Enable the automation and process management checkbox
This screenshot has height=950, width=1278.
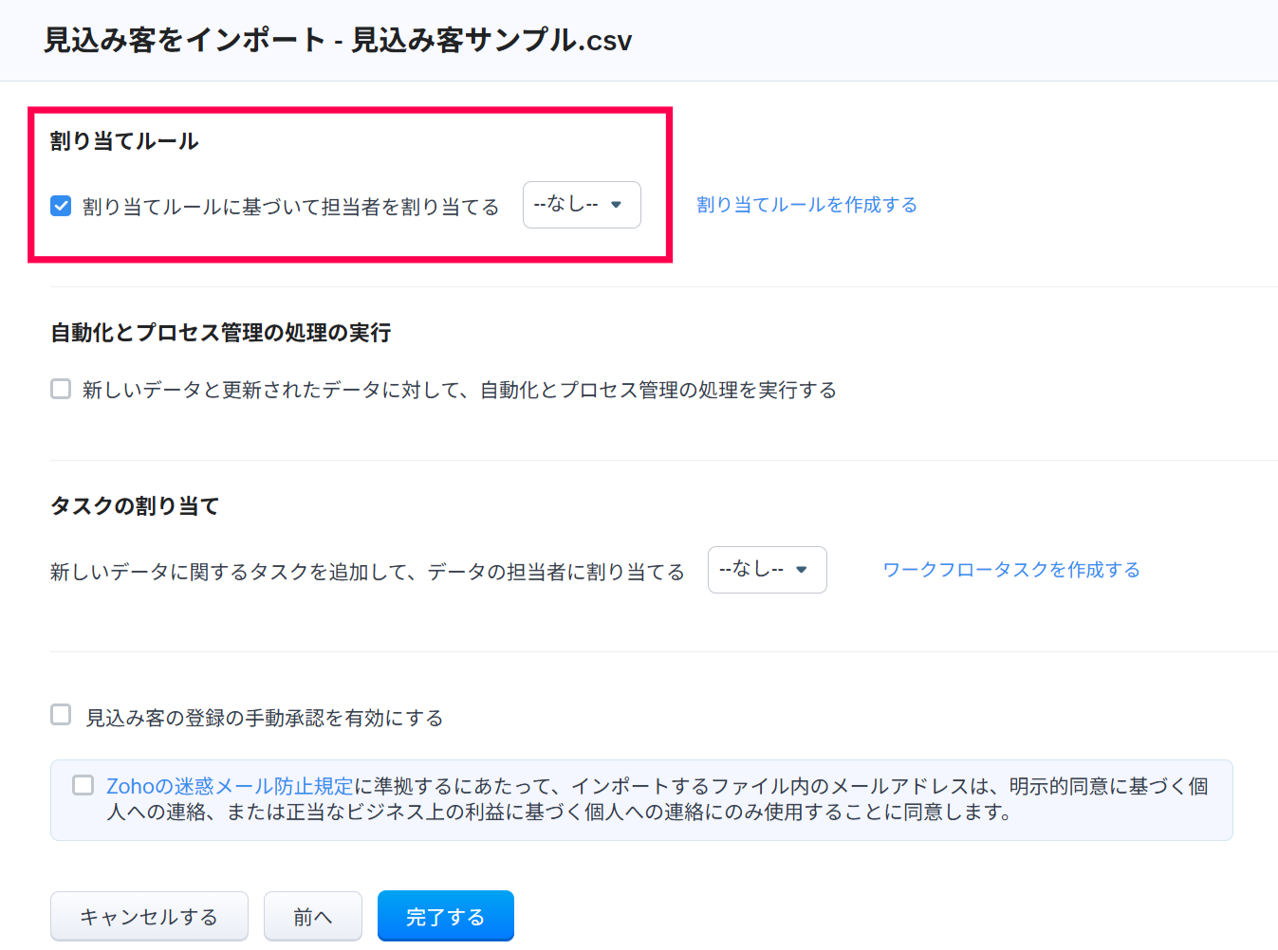(61, 389)
